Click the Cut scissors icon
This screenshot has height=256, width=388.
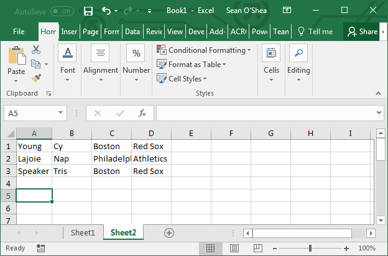point(36,50)
